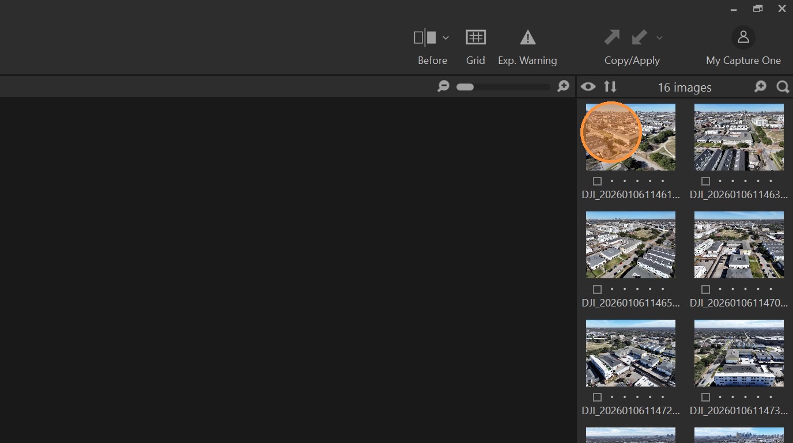Open the browser search magnifier
This screenshot has width=793, height=443.
783,87
